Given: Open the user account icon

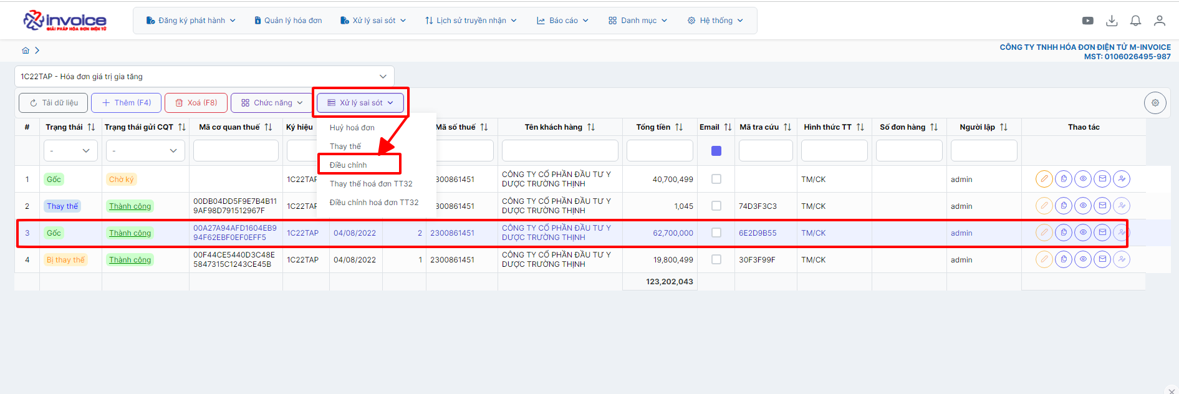Looking at the screenshot, I should 1159,21.
